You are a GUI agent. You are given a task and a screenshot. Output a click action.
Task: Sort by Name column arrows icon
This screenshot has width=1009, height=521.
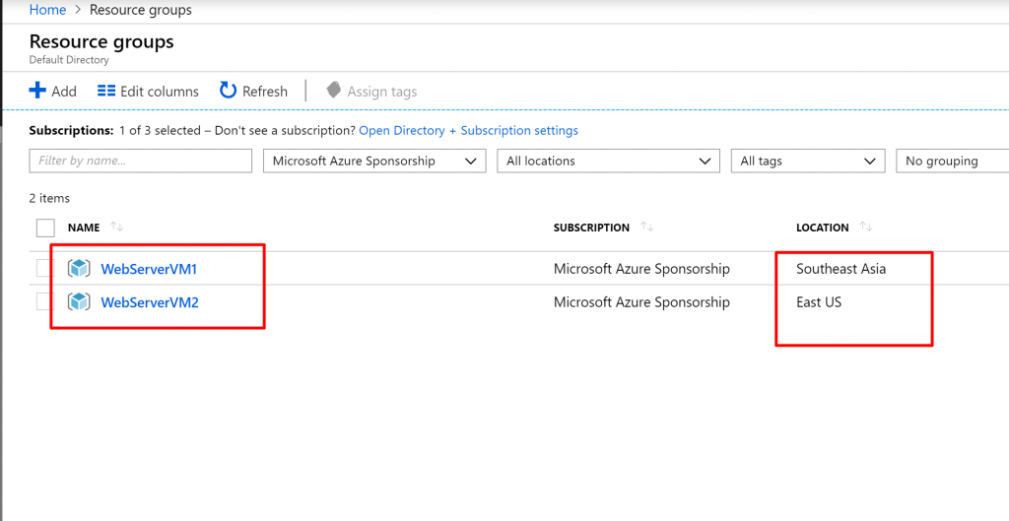116,227
